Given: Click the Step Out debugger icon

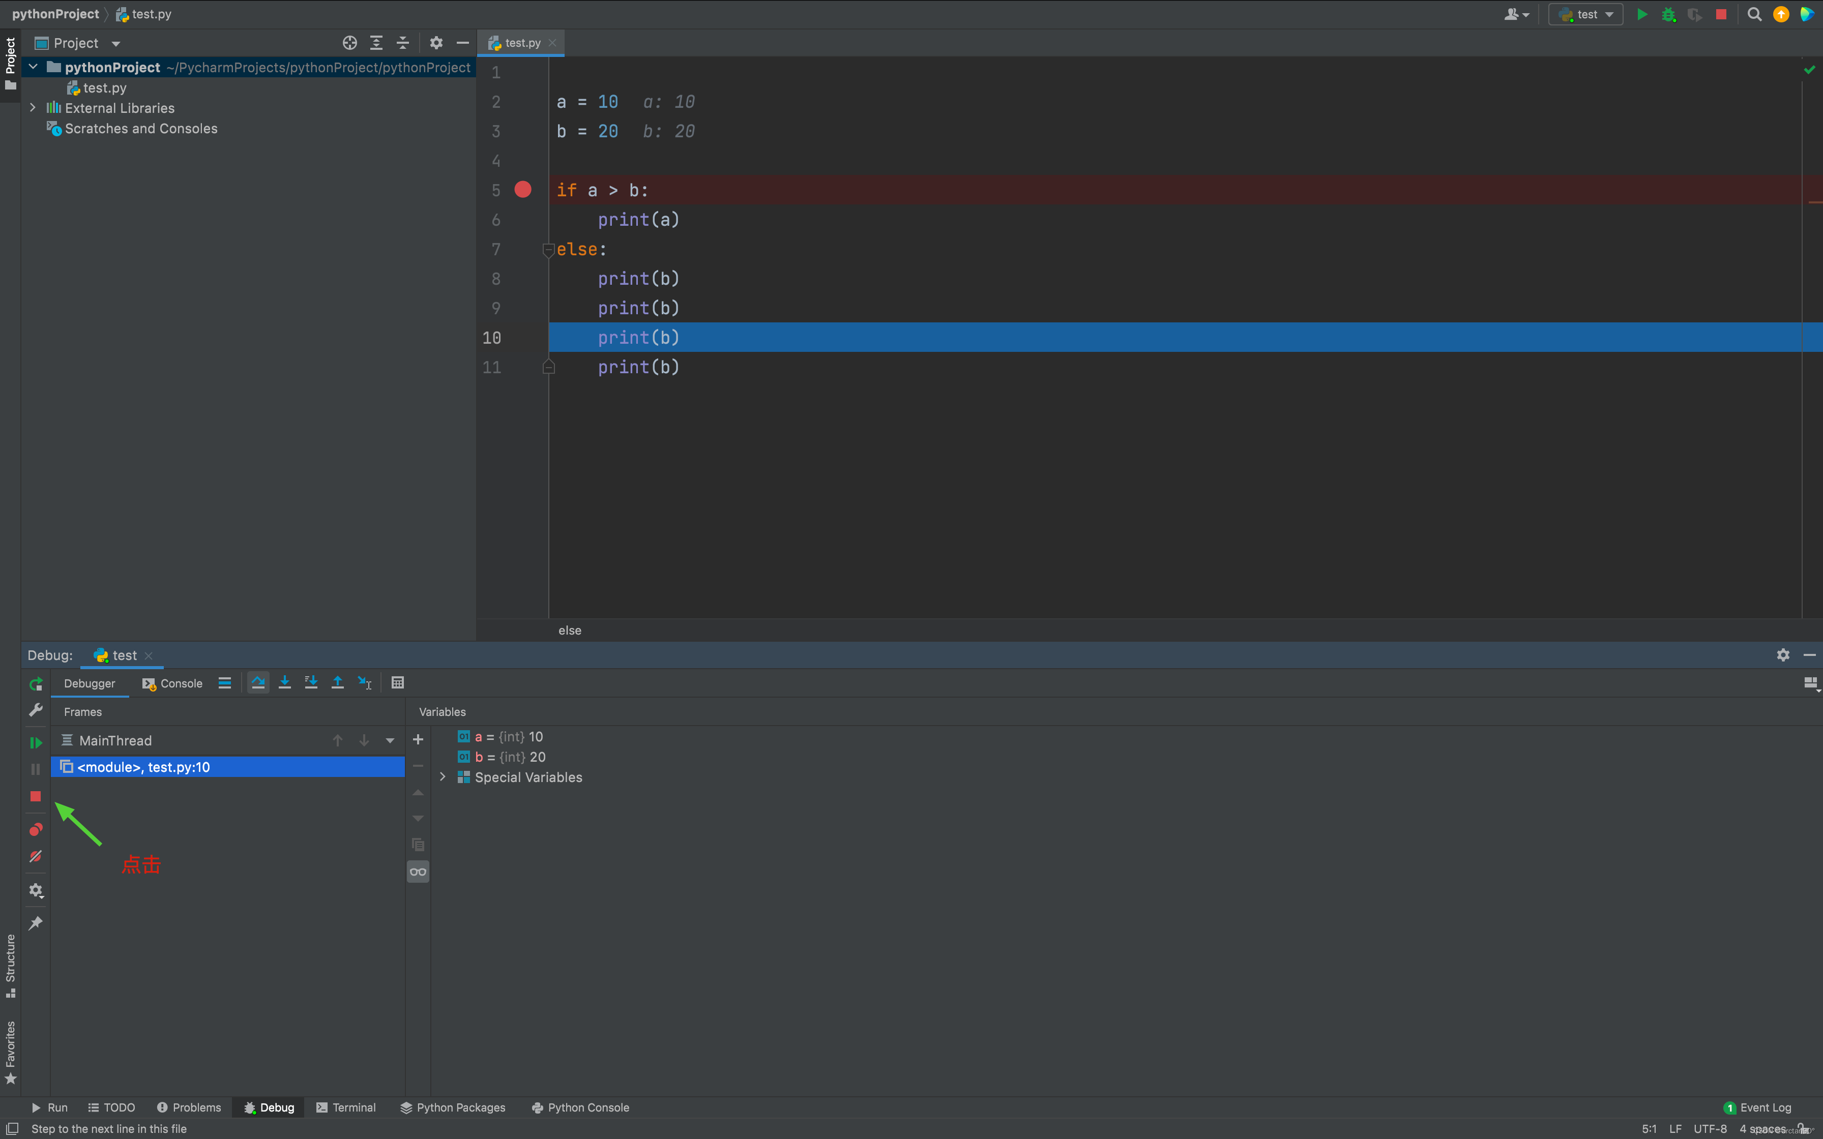Looking at the screenshot, I should click(x=337, y=682).
